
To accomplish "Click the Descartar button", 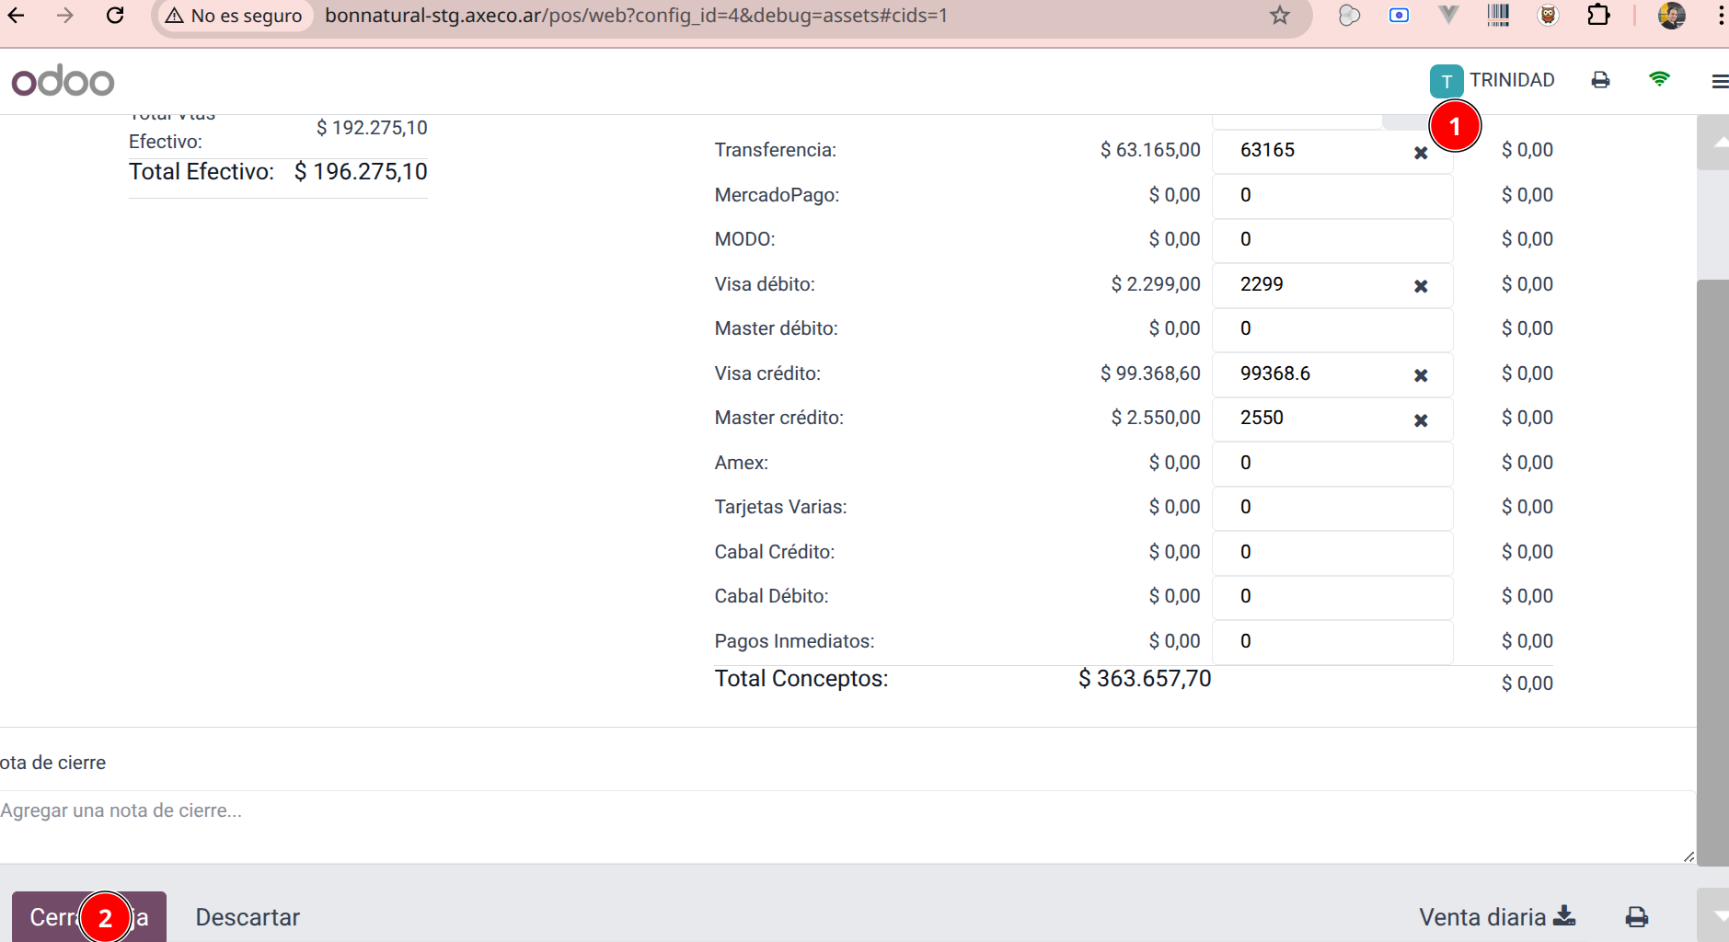I will pyautogui.click(x=248, y=917).
